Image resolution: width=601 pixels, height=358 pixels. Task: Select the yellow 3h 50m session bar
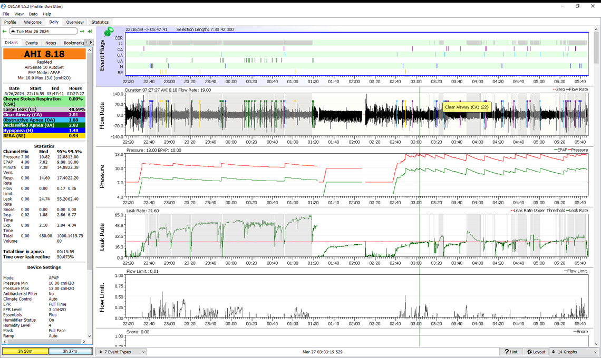(26, 351)
